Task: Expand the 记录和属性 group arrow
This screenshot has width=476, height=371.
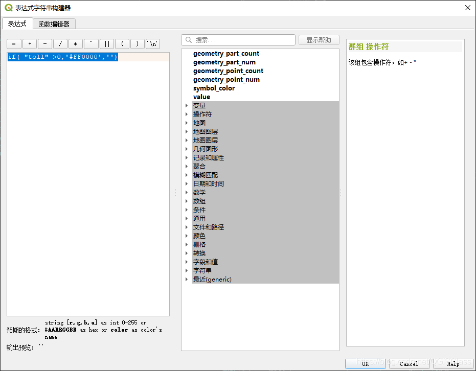Action: (x=187, y=158)
